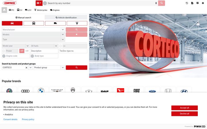Click the TecDoc type no. field
207x129 pixels.
[73, 51]
